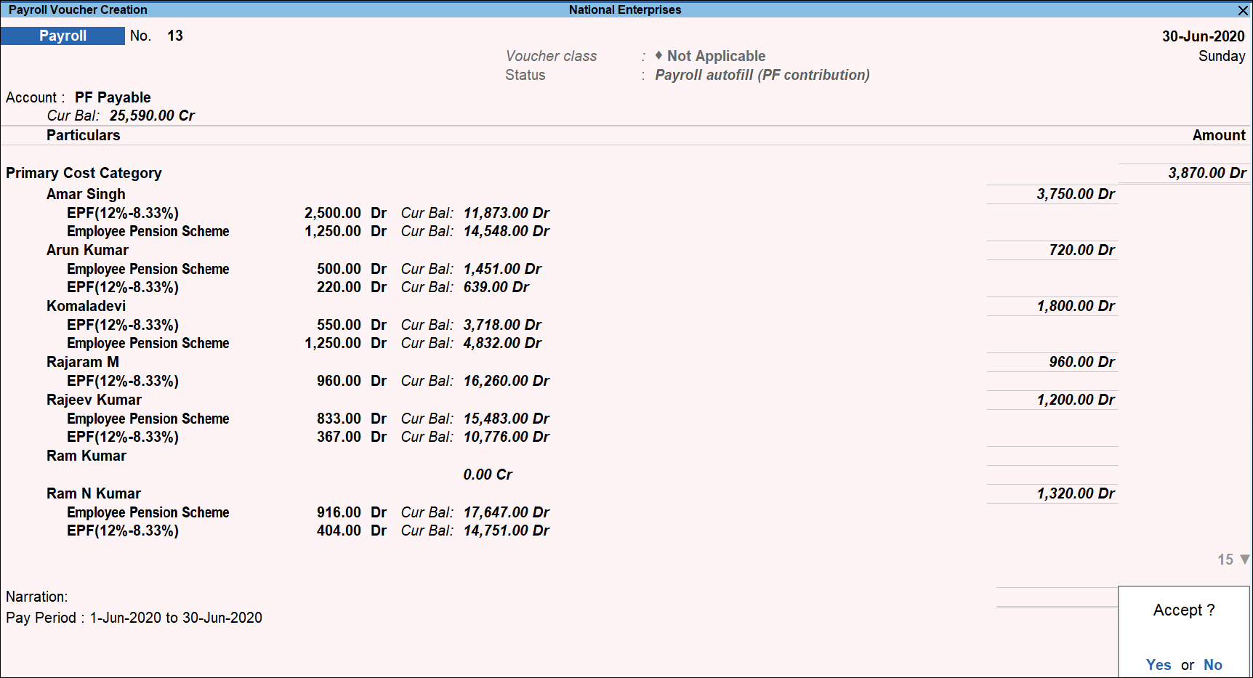The height and width of the screenshot is (678, 1253).
Task: Edit the voucher number 13
Action: click(175, 35)
